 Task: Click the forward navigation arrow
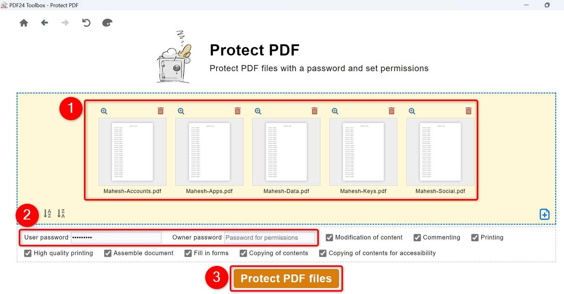[65, 23]
